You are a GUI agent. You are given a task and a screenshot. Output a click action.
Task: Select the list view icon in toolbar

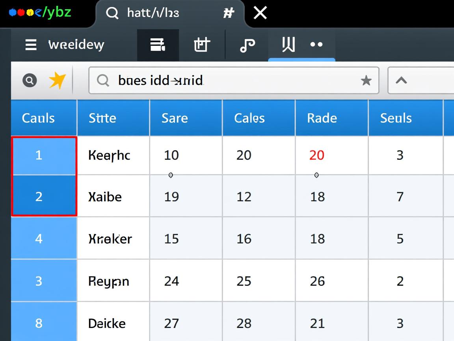158,45
